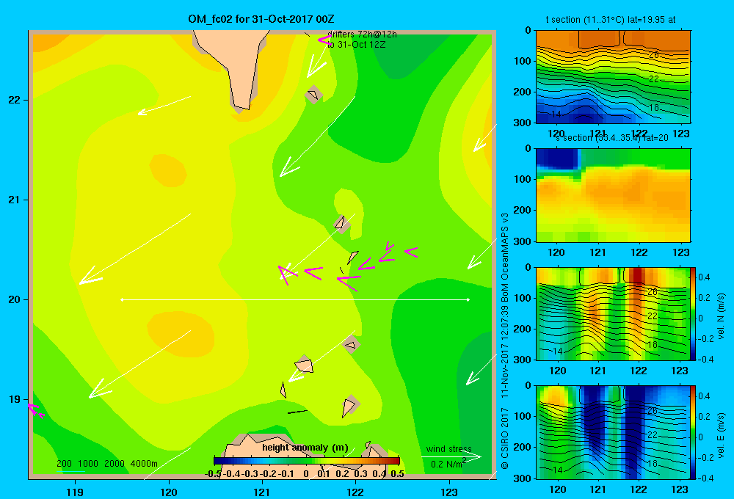Image resolution: width=734 pixels, height=499 pixels.
Task: Click the western endpoint of the 20N section line
Action: pos(122,299)
